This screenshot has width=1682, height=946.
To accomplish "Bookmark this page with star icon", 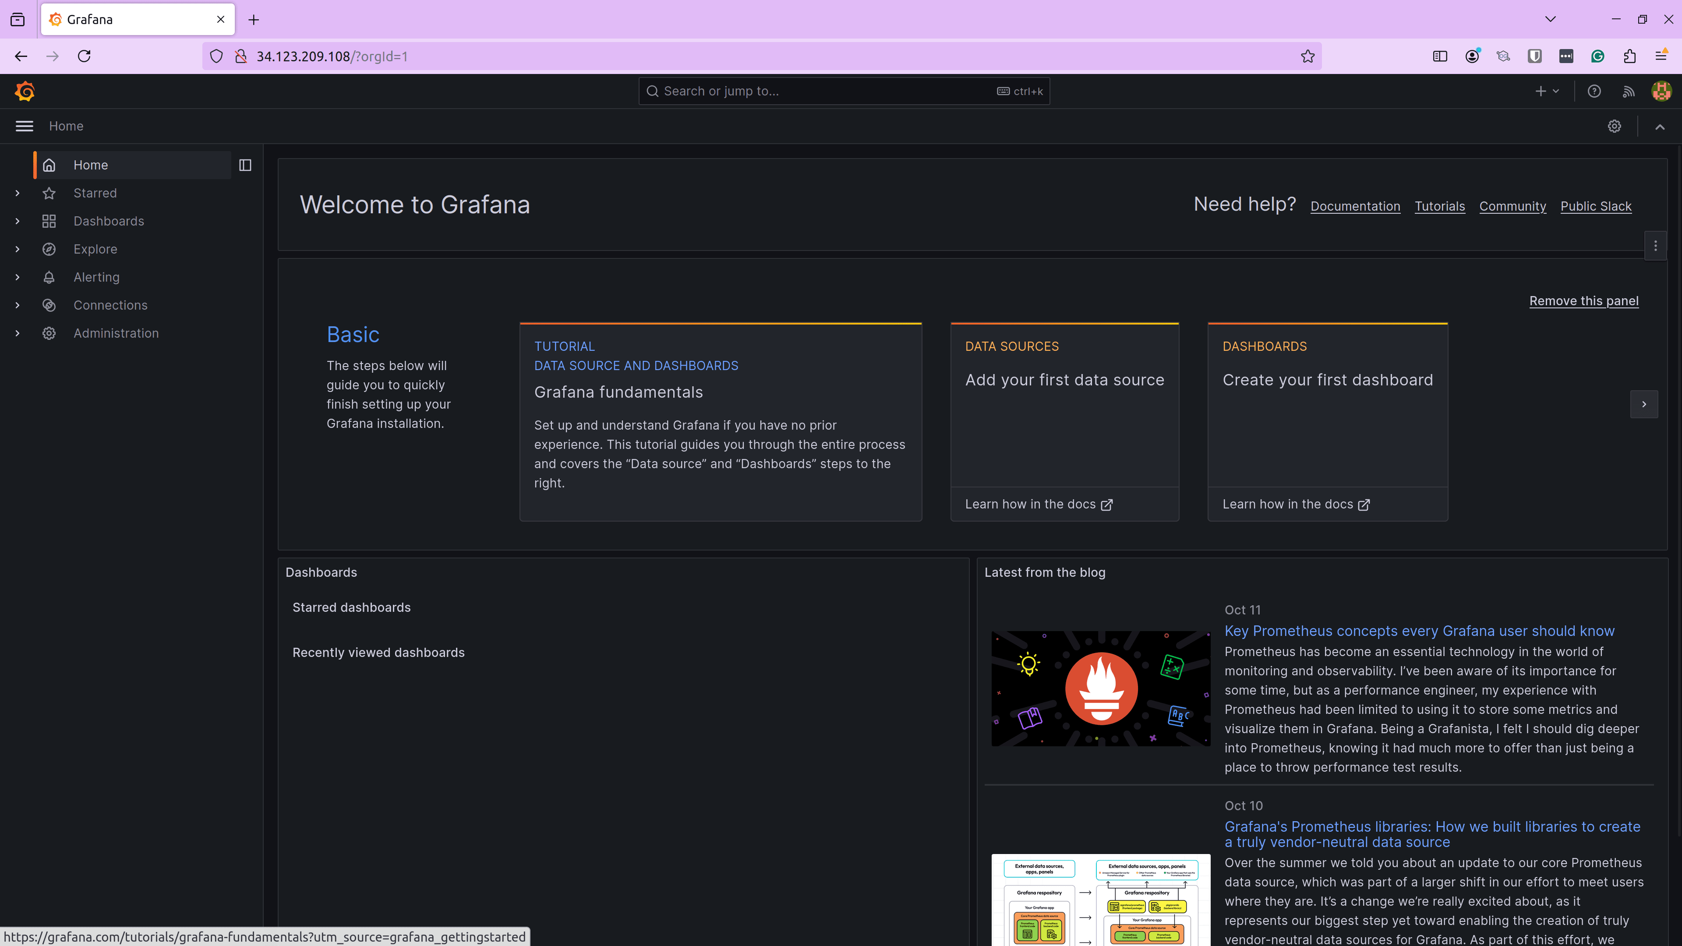I will tap(1307, 56).
